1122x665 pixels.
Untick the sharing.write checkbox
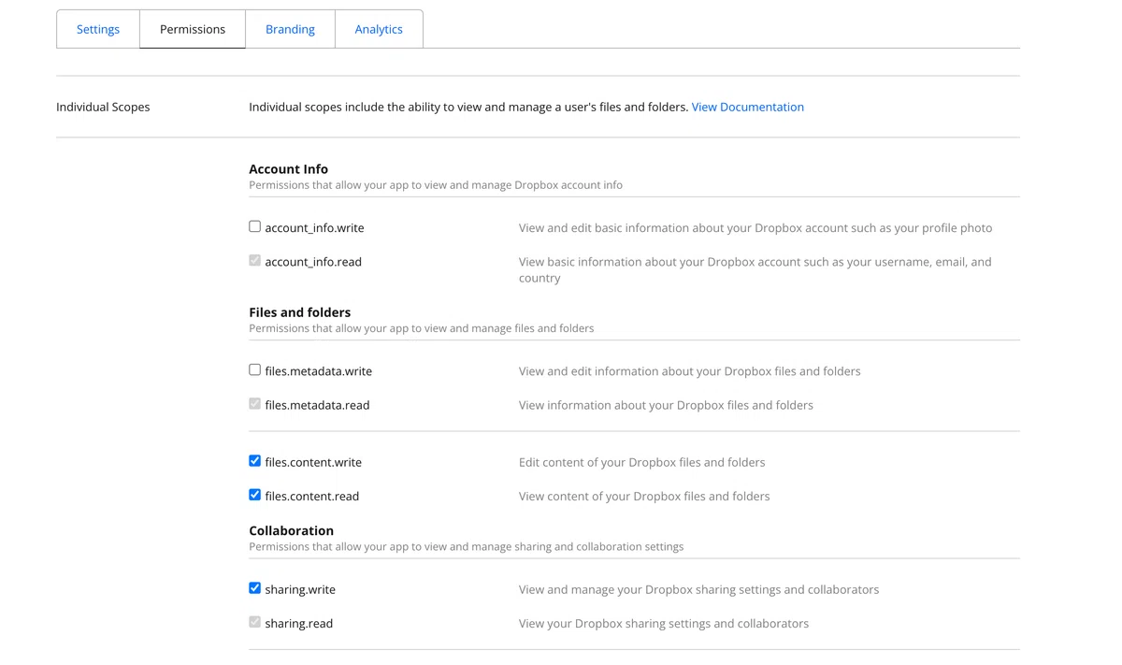[254, 588]
